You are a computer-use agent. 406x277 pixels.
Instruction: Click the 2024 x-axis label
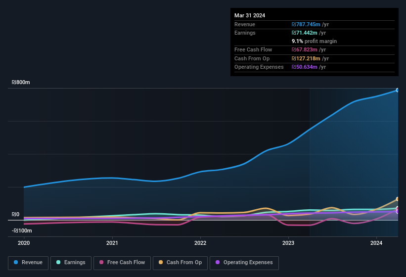(376, 243)
